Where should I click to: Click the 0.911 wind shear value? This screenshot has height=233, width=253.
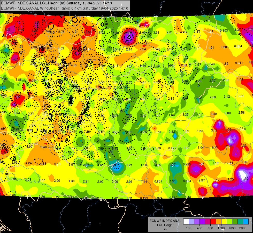(239, 63)
